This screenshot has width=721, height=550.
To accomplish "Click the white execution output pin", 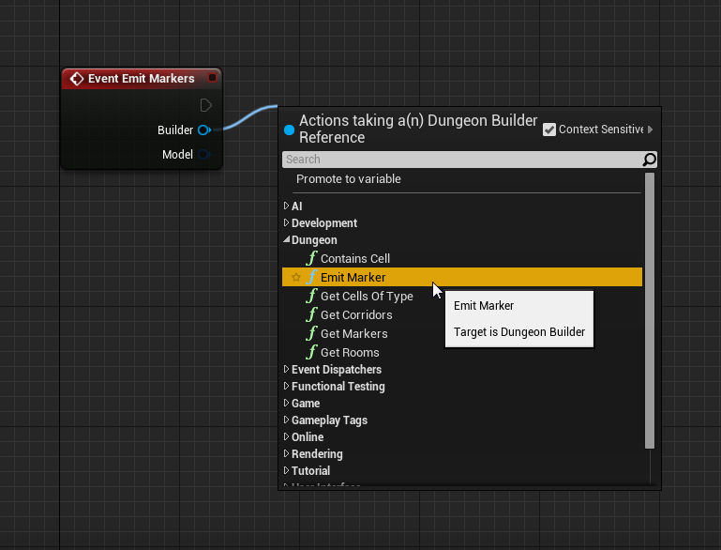I will tap(206, 105).
